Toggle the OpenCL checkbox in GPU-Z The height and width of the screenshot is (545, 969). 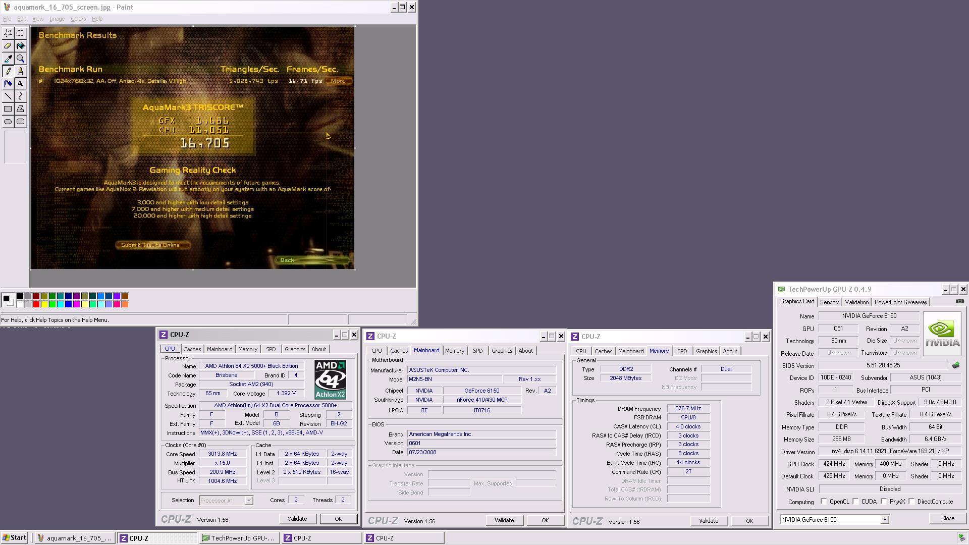[824, 502]
